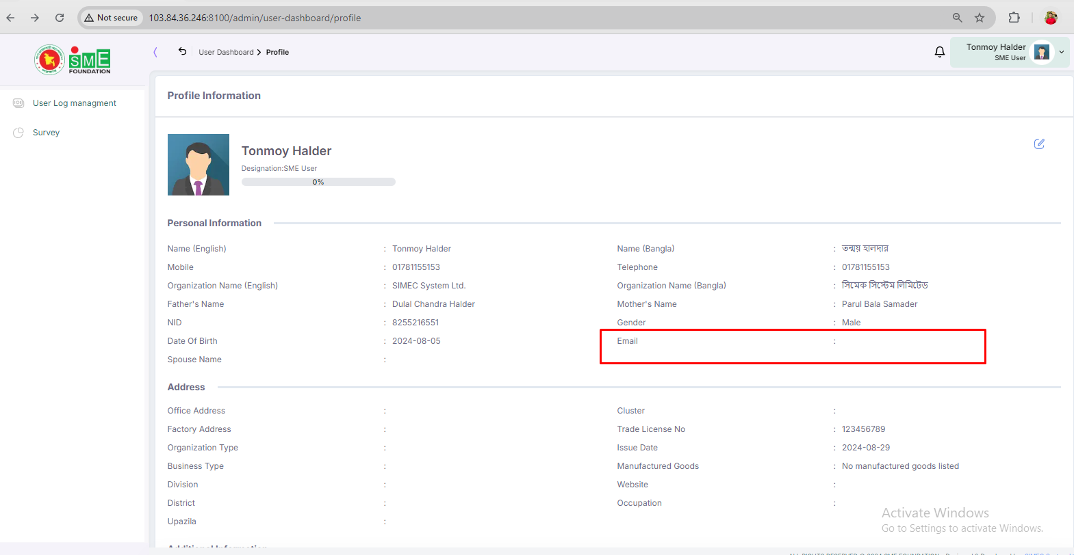Click the Office Address label
The width and height of the screenshot is (1074, 555).
click(196, 411)
